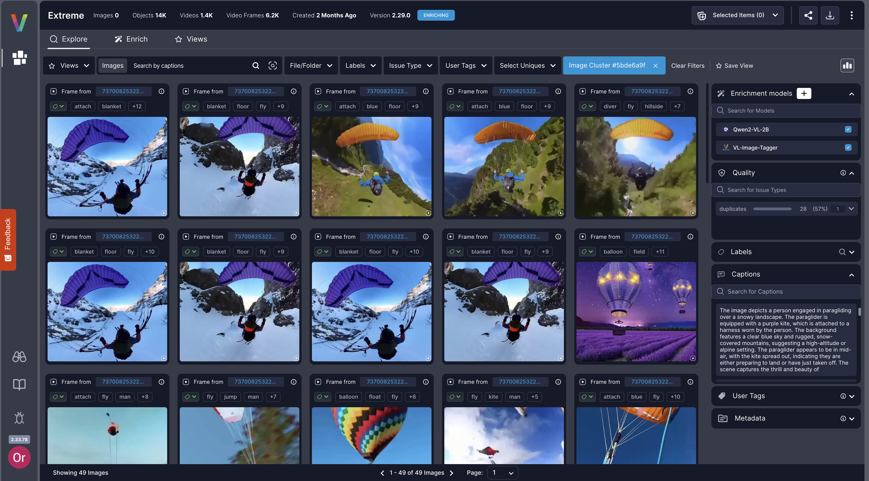Click Clear Filters
This screenshot has height=481, width=869.
[687, 65]
